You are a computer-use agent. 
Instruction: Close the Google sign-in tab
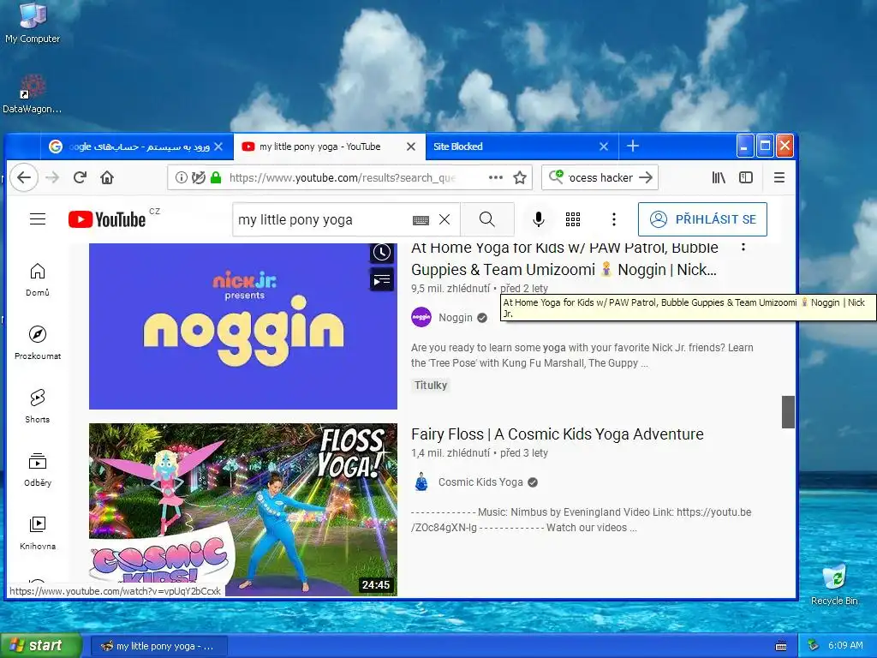coord(218,147)
